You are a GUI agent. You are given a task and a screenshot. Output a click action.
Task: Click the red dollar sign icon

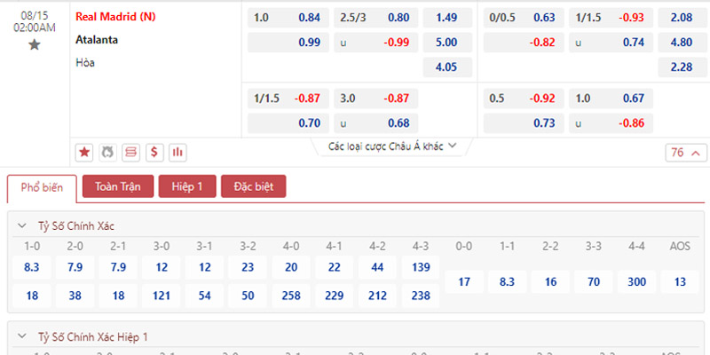coord(154,153)
